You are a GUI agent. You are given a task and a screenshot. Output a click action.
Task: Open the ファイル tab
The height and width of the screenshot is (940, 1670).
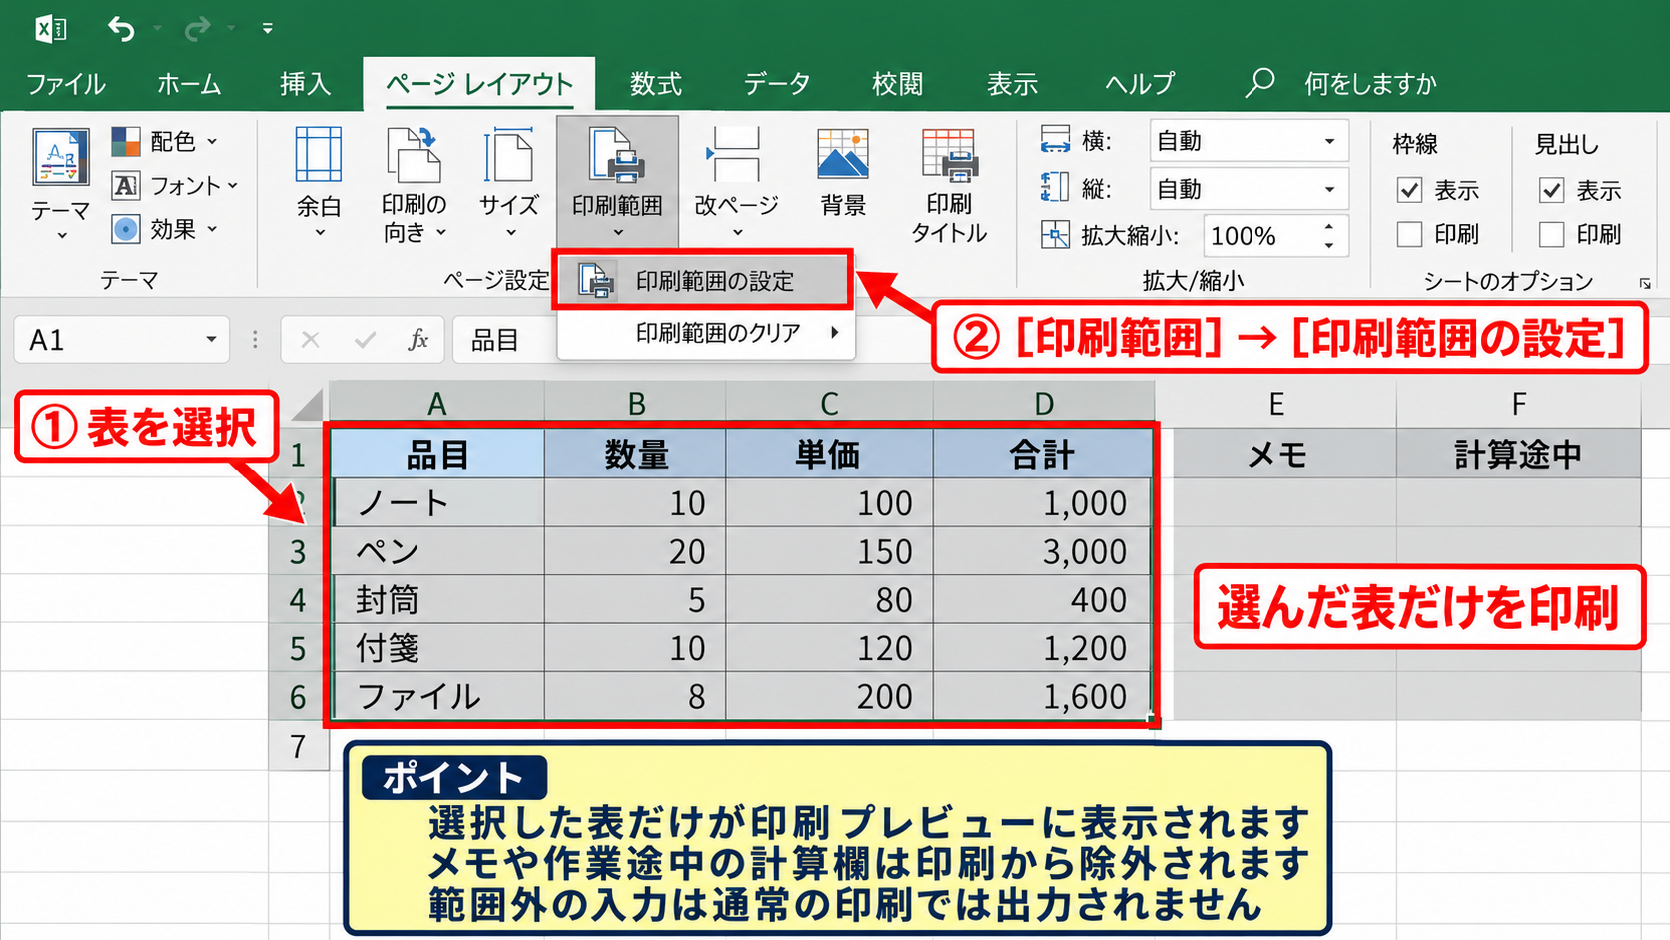pyautogui.click(x=66, y=84)
